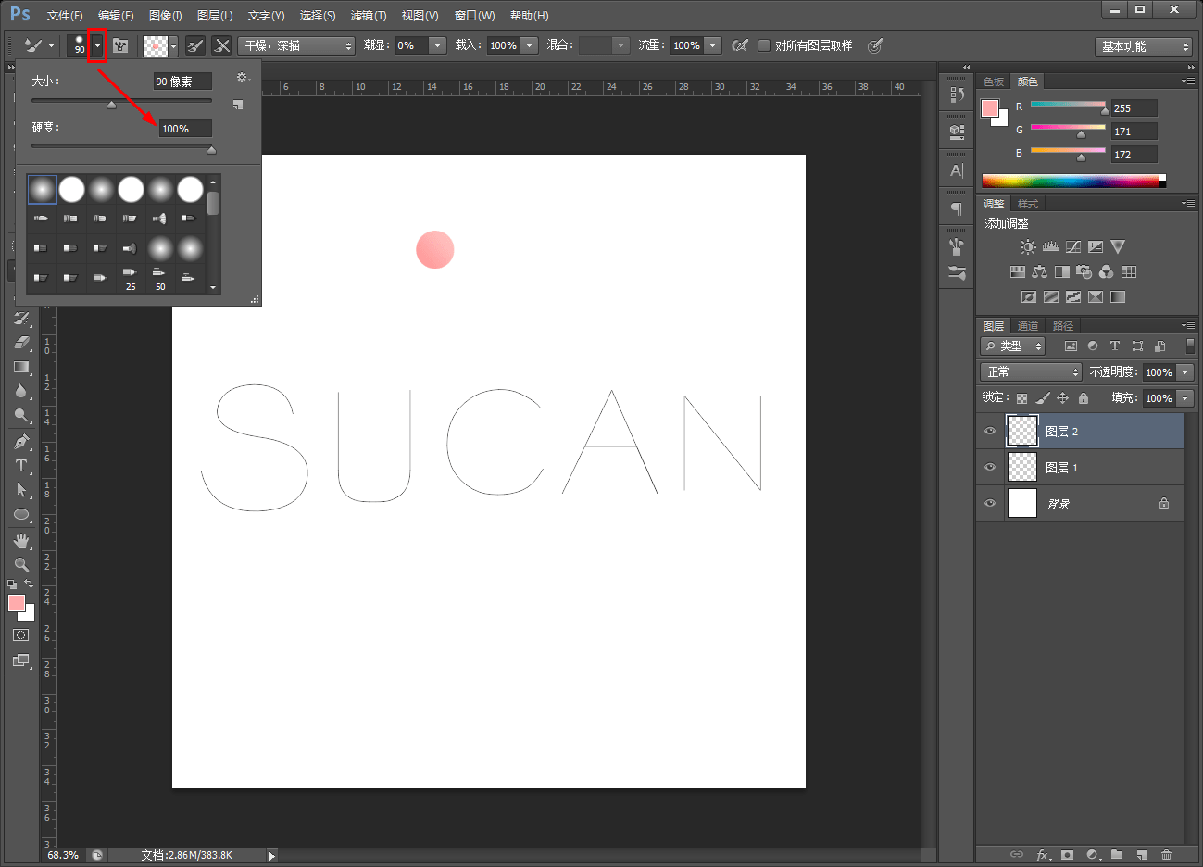Screen dimensions: 1203x867
Task: Open the layer filter 类型 dropdown
Action: [x=1013, y=346]
